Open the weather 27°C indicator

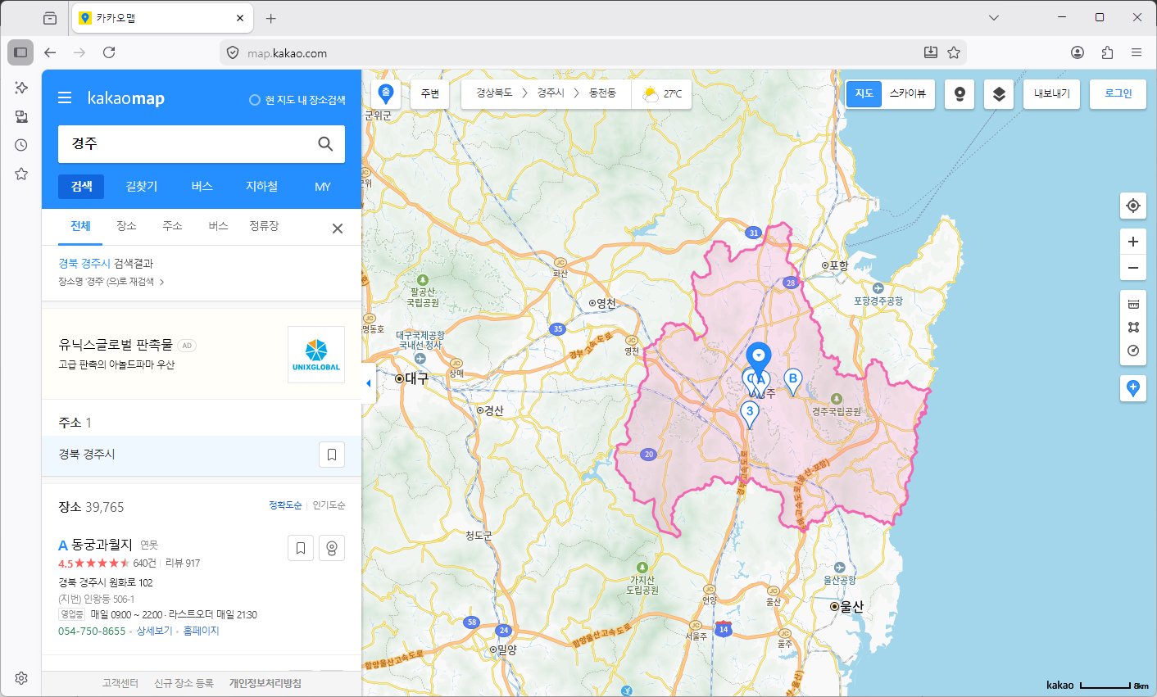662,93
